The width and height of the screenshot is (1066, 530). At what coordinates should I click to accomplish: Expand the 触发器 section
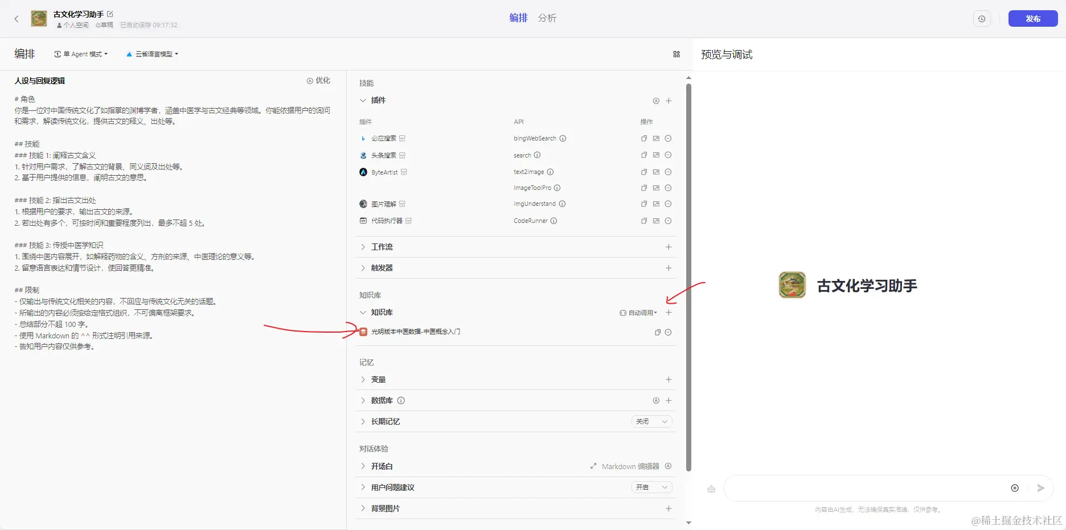point(363,268)
